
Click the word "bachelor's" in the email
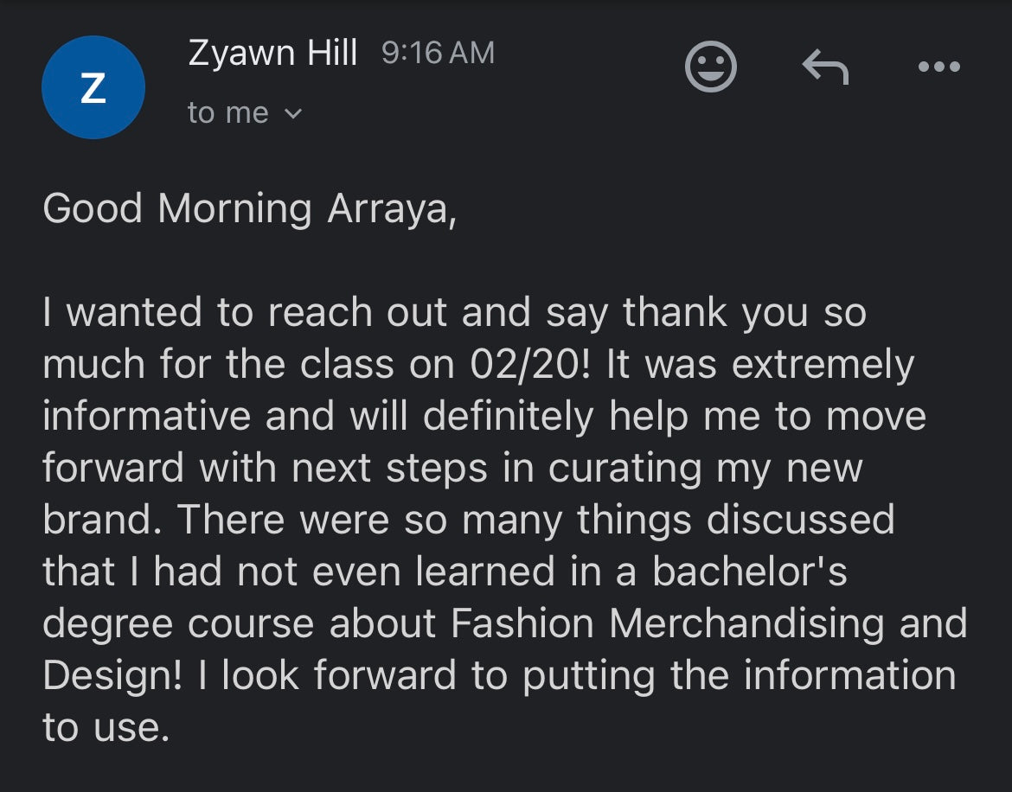click(x=750, y=572)
